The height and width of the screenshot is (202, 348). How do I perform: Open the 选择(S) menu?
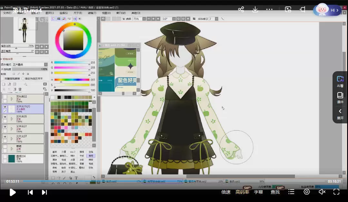[x=64, y=13]
